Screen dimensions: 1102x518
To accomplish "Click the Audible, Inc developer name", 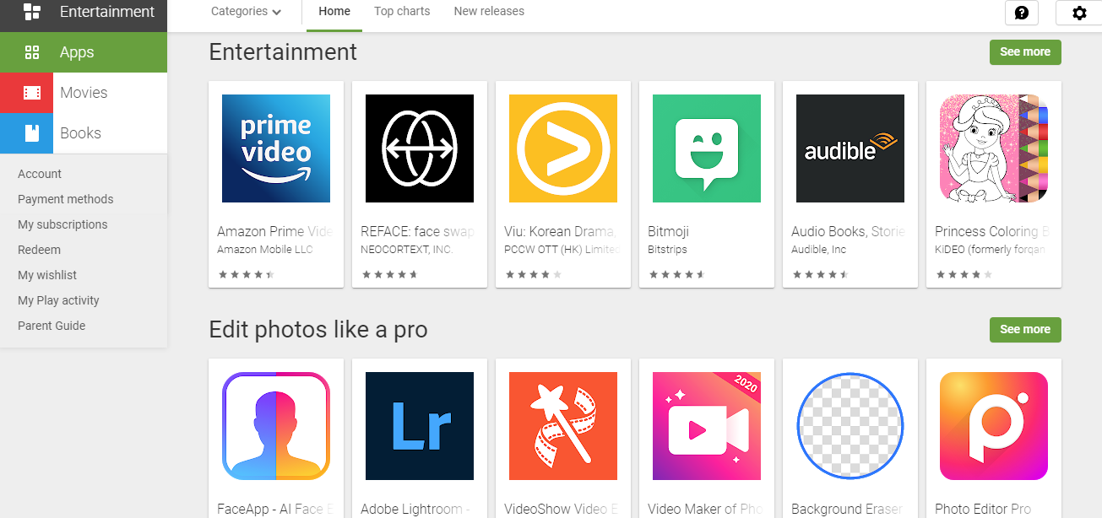I will pos(818,250).
